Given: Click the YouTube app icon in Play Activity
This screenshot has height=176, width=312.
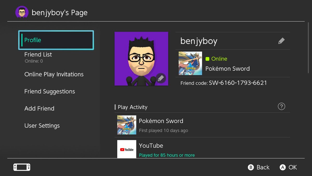Looking at the screenshot, I should [x=126, y=149].
